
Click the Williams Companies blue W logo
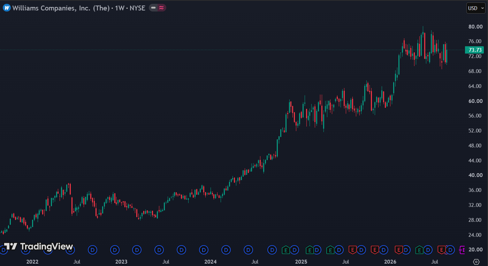[x=7, y=8]
